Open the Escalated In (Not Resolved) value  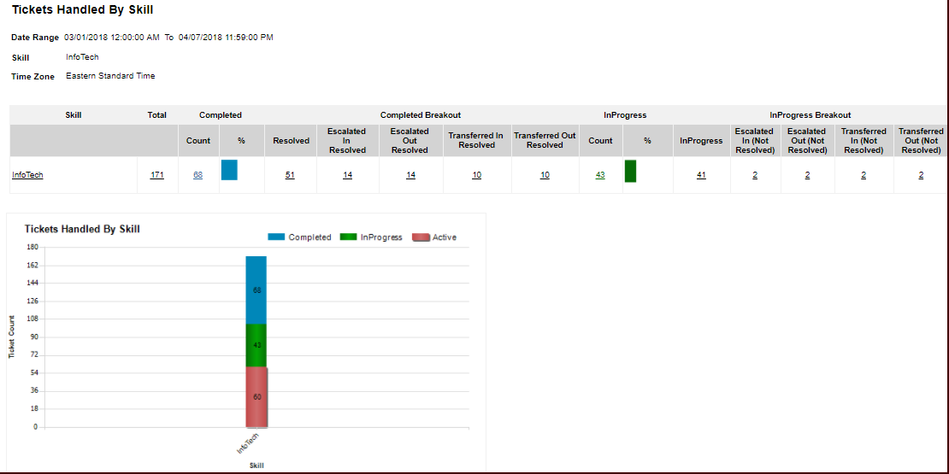click(x=755, y=175)
